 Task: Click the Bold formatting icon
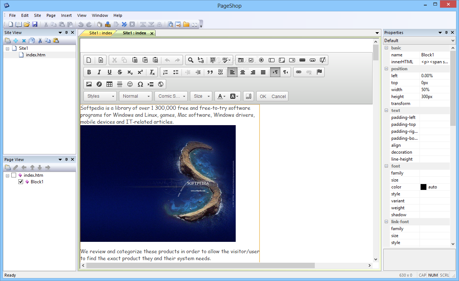coord(89,72)
